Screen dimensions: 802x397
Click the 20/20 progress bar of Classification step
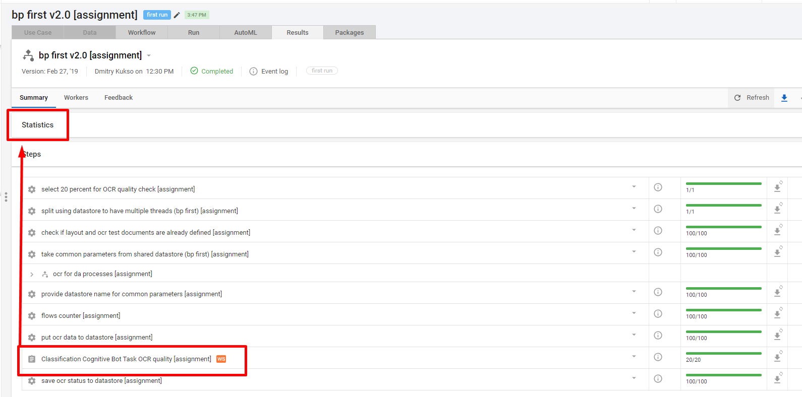(724, 354)
